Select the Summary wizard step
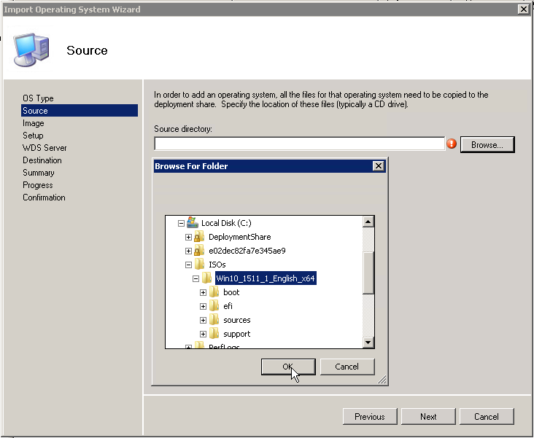 (x=39, y=173)
